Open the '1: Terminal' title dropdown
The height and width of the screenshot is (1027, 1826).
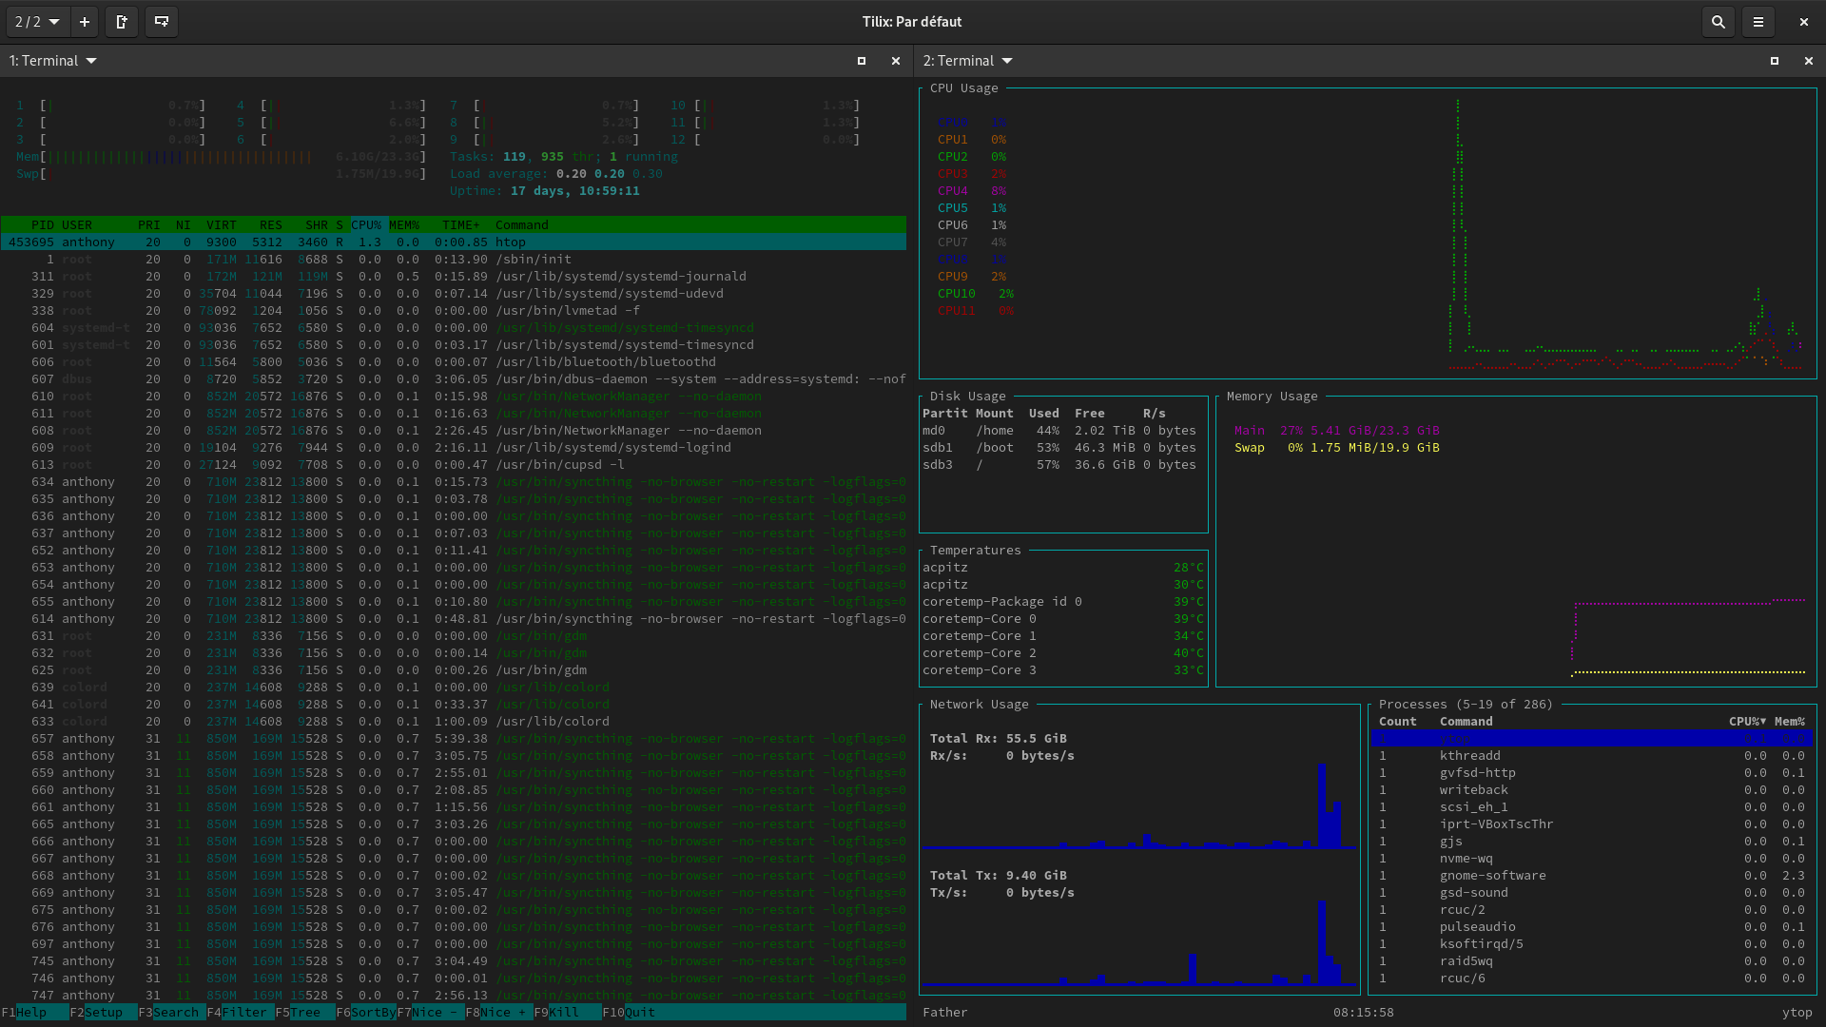52,60
